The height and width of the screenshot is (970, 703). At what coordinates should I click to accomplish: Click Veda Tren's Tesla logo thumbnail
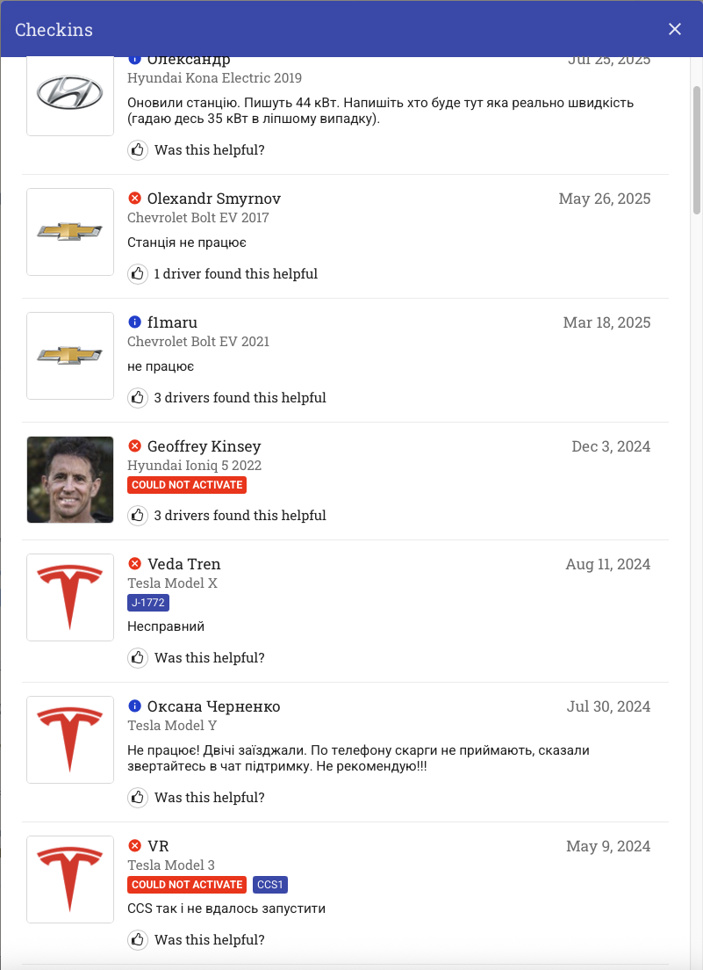tap(70, 597)
